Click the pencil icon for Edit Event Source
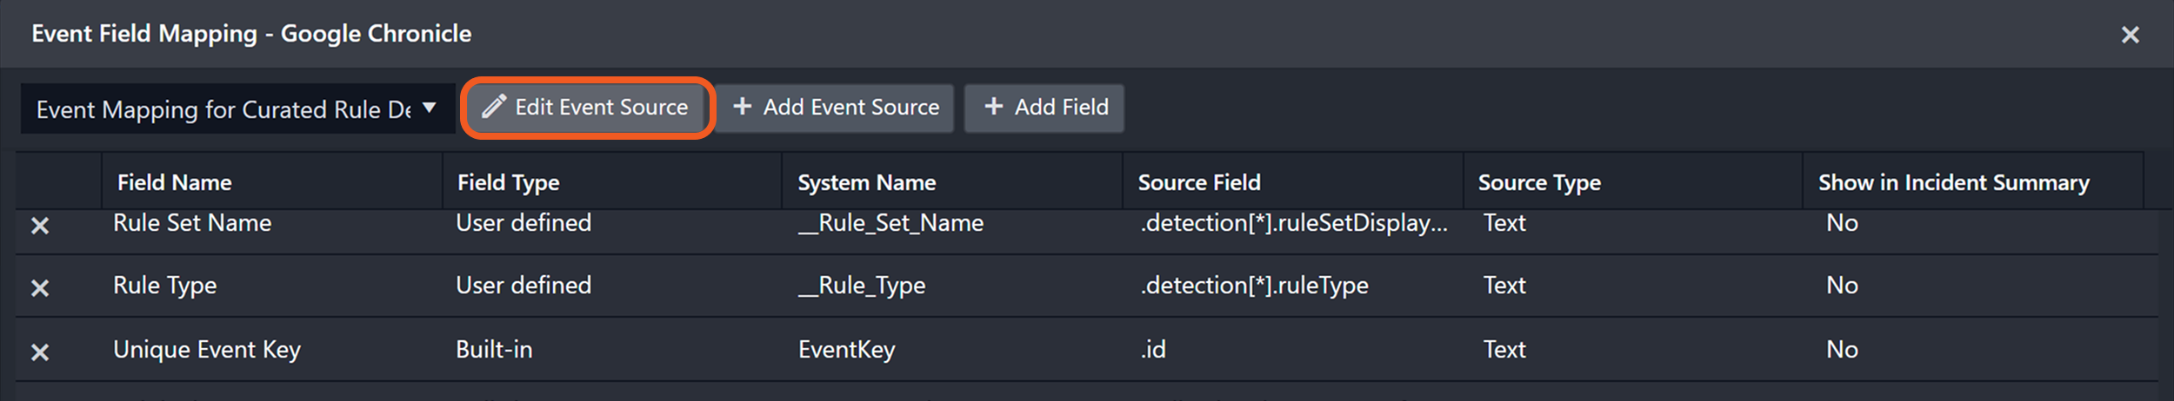This screenshot has height=401, width=2174. click(x=494, y=107)
